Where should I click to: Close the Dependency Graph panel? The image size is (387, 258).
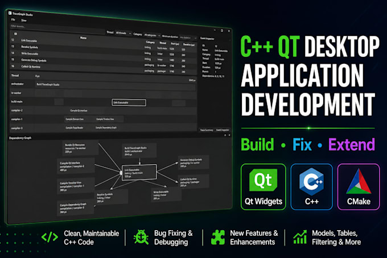[229, 136]
